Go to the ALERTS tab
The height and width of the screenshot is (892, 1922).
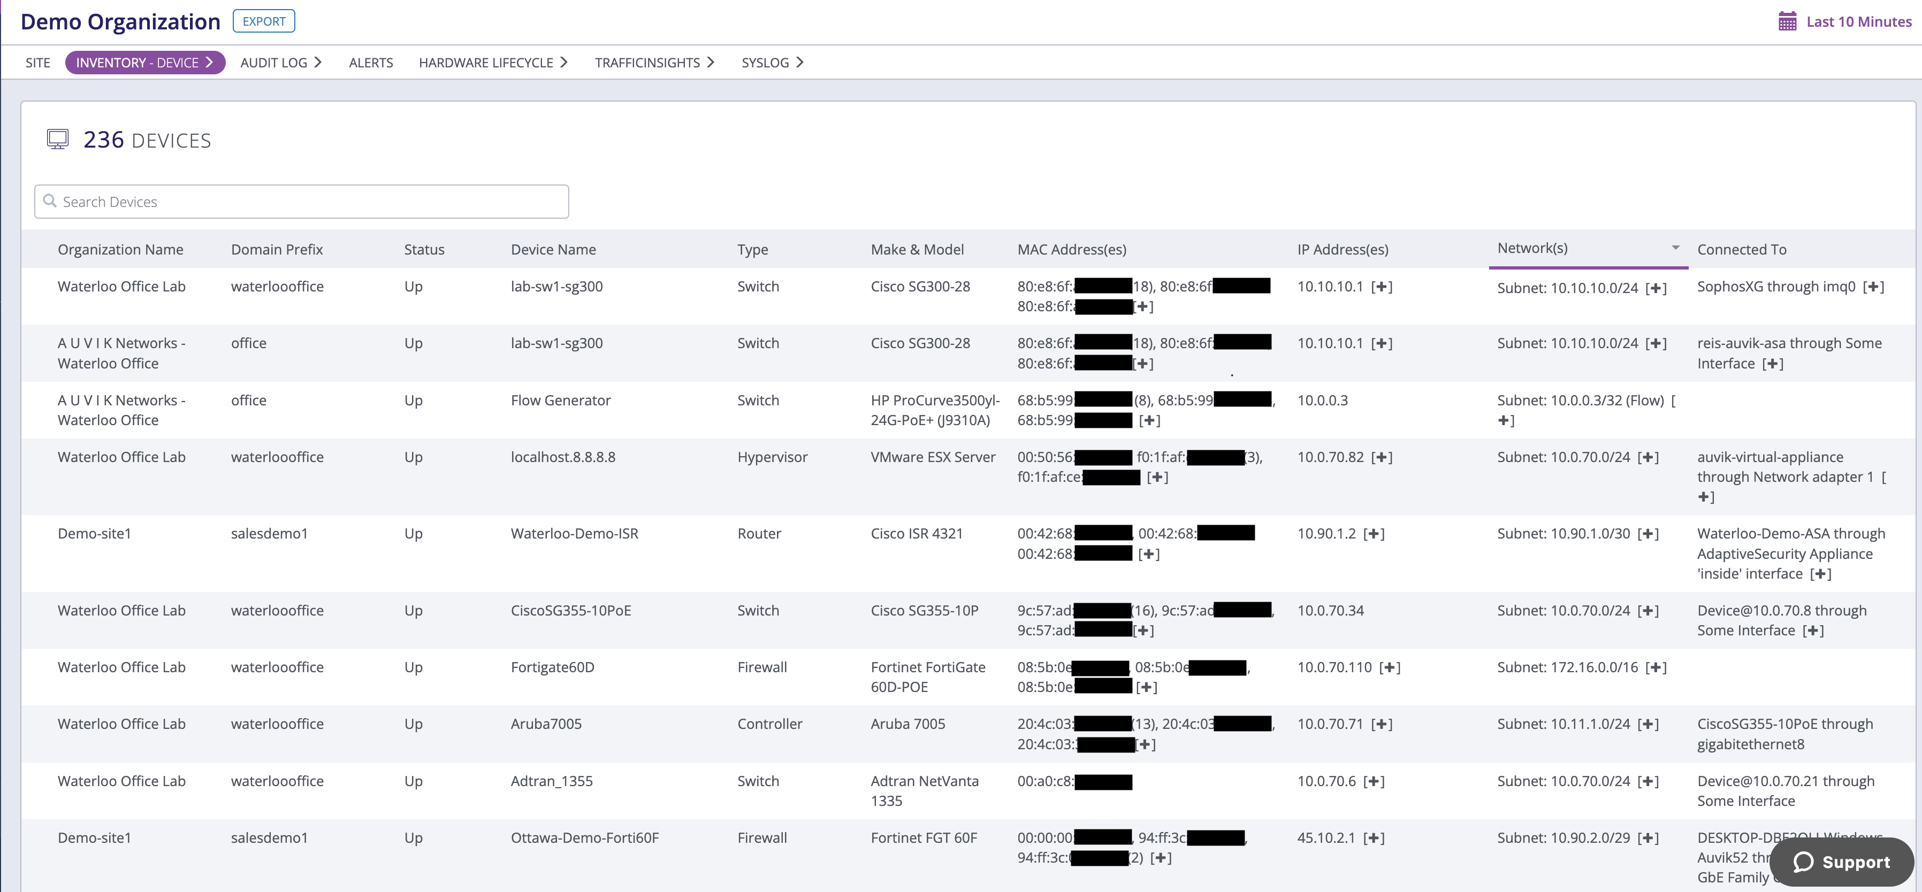(x=371, y=63)
